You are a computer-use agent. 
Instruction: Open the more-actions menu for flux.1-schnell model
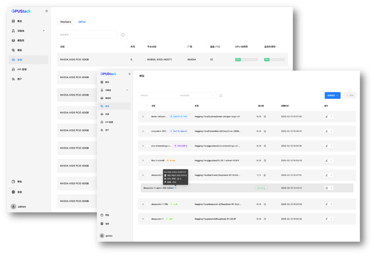(x=331, y=160)
